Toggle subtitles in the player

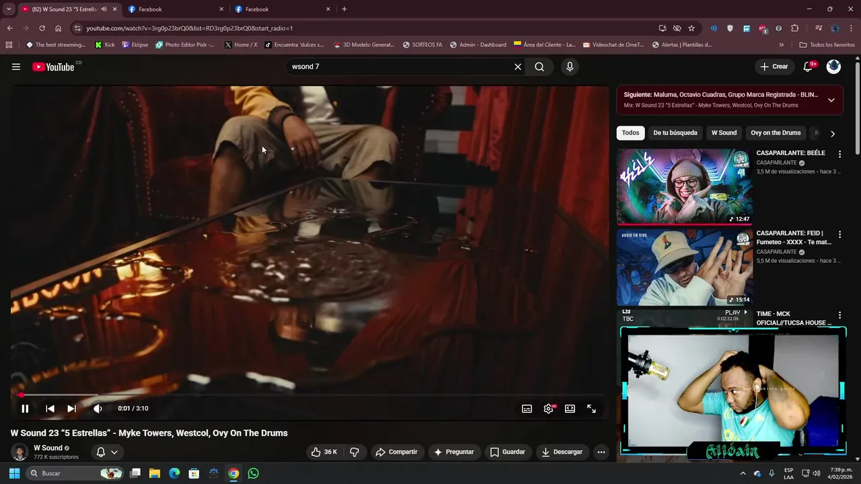tap(527, 409)
